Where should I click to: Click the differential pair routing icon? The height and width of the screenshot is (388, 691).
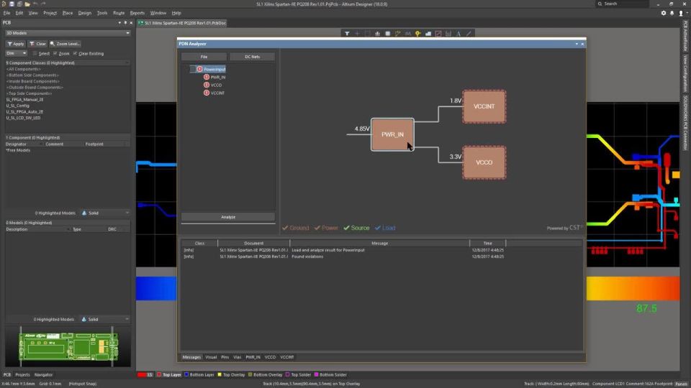tap(407, 34)
